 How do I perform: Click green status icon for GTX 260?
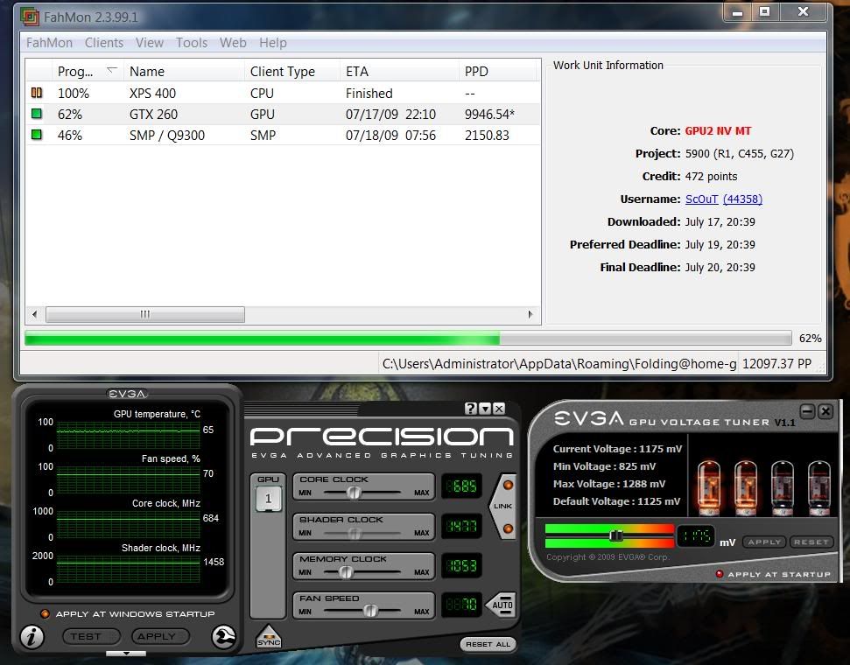coord(36,114)
